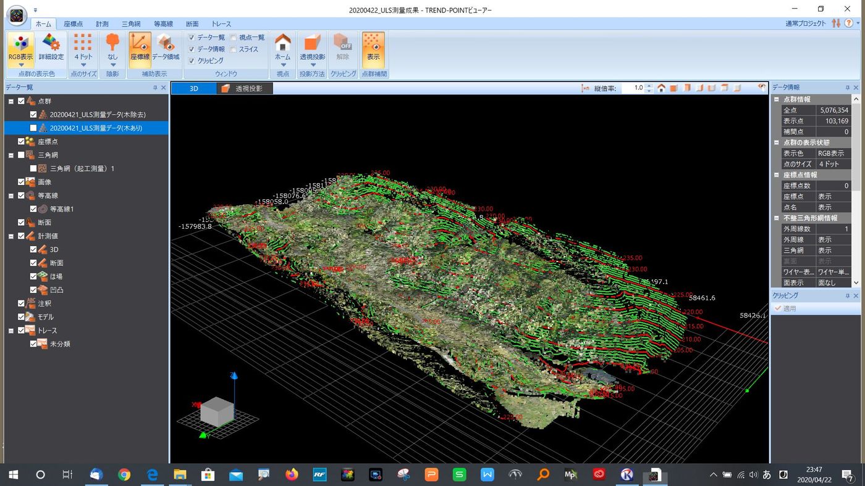The image size is (865, 486).
Task: Collapse the トレース tree node
Action: coord(11,330)
